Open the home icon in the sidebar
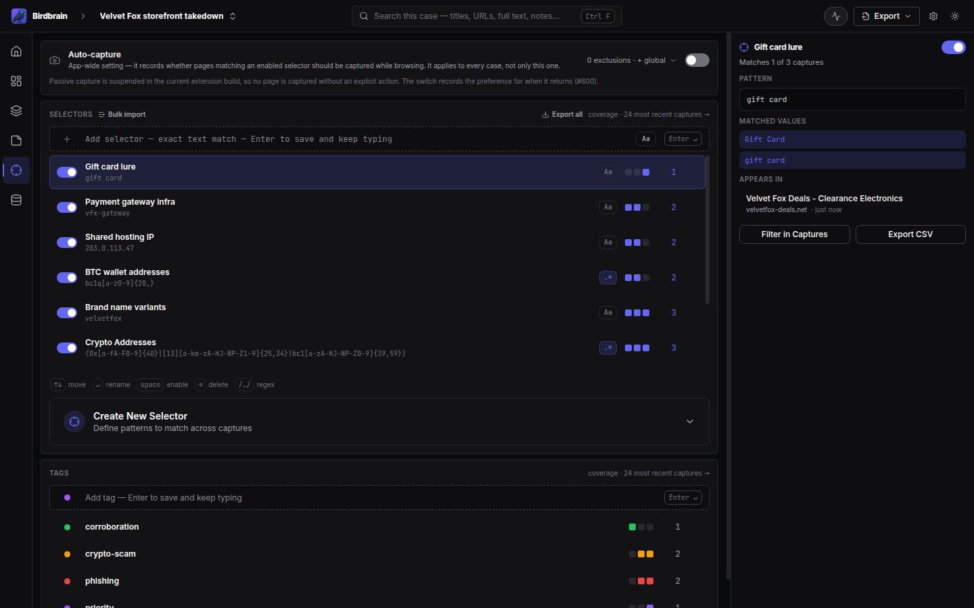The height and width of the screenshot is (608, 974). pos(16,51)
